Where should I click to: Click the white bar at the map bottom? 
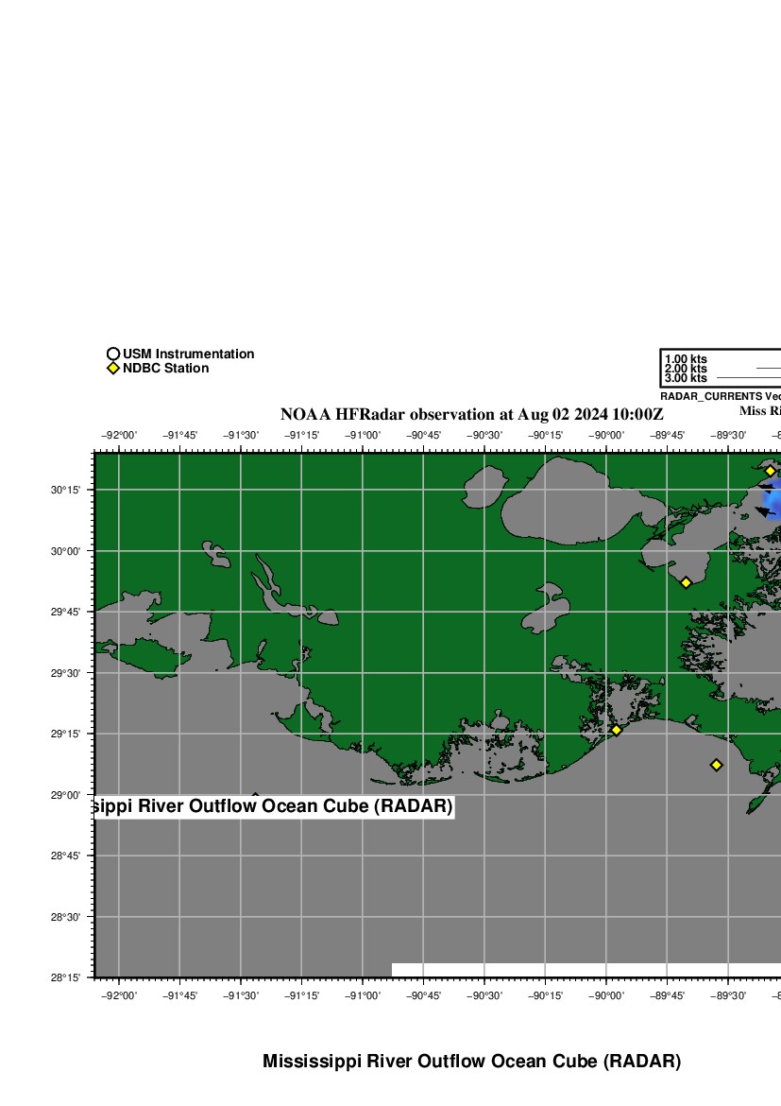pos(586,970)
